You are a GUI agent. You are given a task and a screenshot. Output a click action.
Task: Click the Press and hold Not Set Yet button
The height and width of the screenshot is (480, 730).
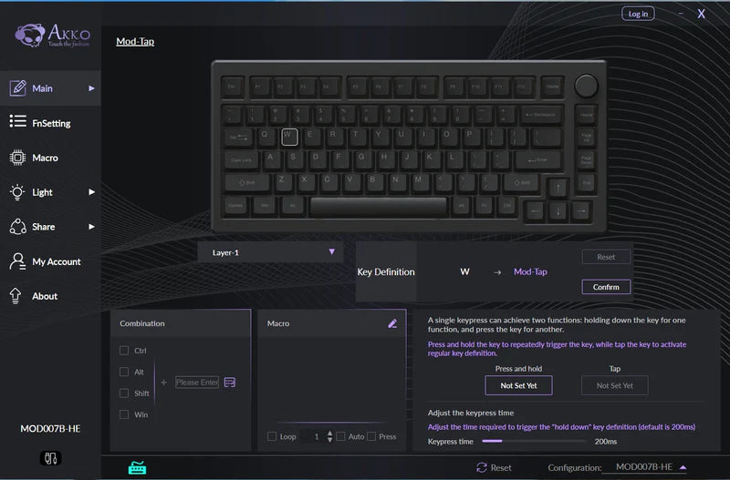(518, 385)
